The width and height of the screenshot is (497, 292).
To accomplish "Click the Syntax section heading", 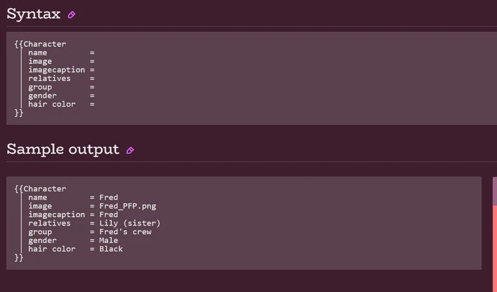I will coord(34,14).
